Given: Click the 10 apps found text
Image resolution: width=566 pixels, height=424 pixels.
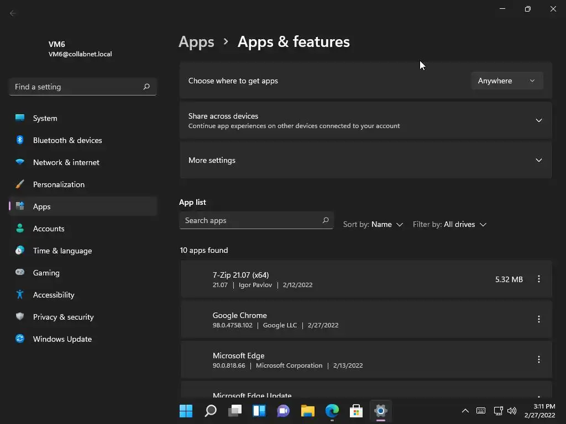Looking at the screenshot, I should click(204, 250).
